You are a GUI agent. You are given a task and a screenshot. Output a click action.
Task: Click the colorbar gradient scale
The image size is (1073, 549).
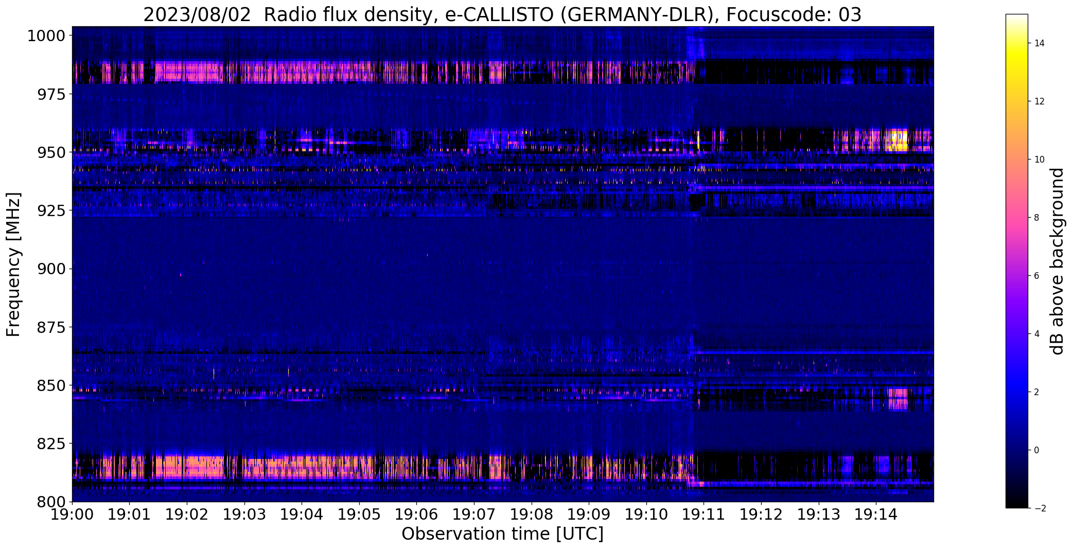pyautogui.click(x=1016, y=261)
